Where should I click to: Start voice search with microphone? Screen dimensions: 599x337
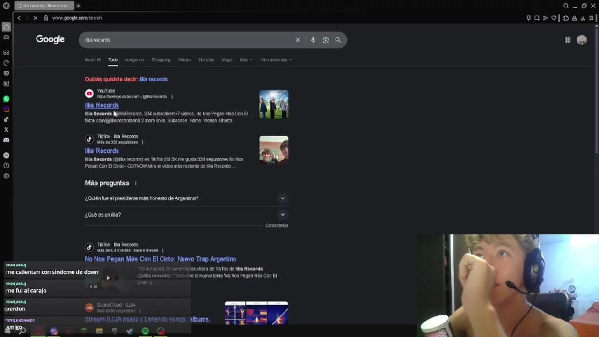pos(313,40)
